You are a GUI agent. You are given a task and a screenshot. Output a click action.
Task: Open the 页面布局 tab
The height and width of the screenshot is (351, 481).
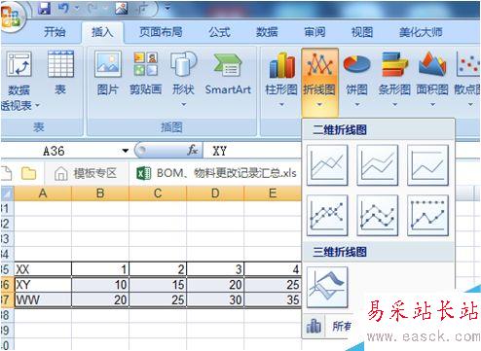pos(161,32)
